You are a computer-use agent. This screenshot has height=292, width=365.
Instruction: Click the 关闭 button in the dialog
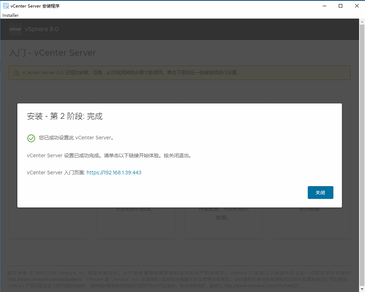[320, 192]
